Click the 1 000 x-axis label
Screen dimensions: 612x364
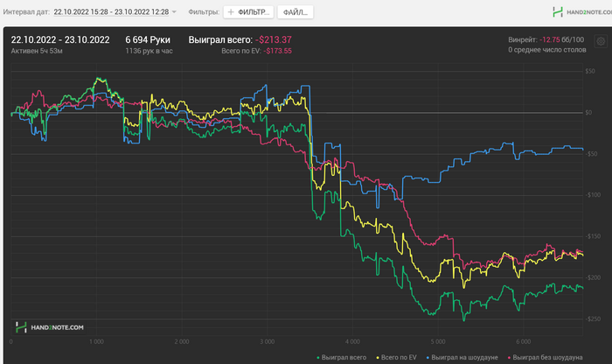96,342
